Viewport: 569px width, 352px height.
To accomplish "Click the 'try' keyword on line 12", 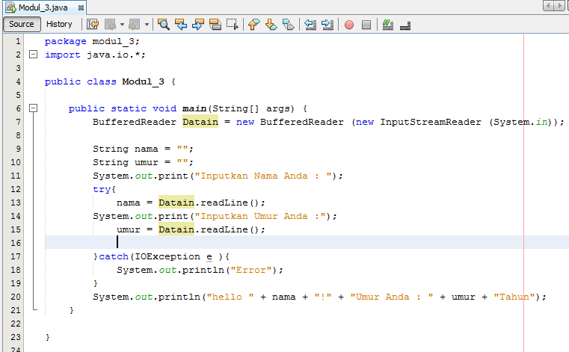I will 102,189.
